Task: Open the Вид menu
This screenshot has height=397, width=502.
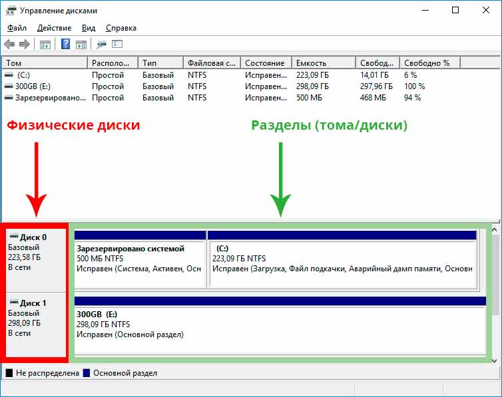Action: pos(89,28)
